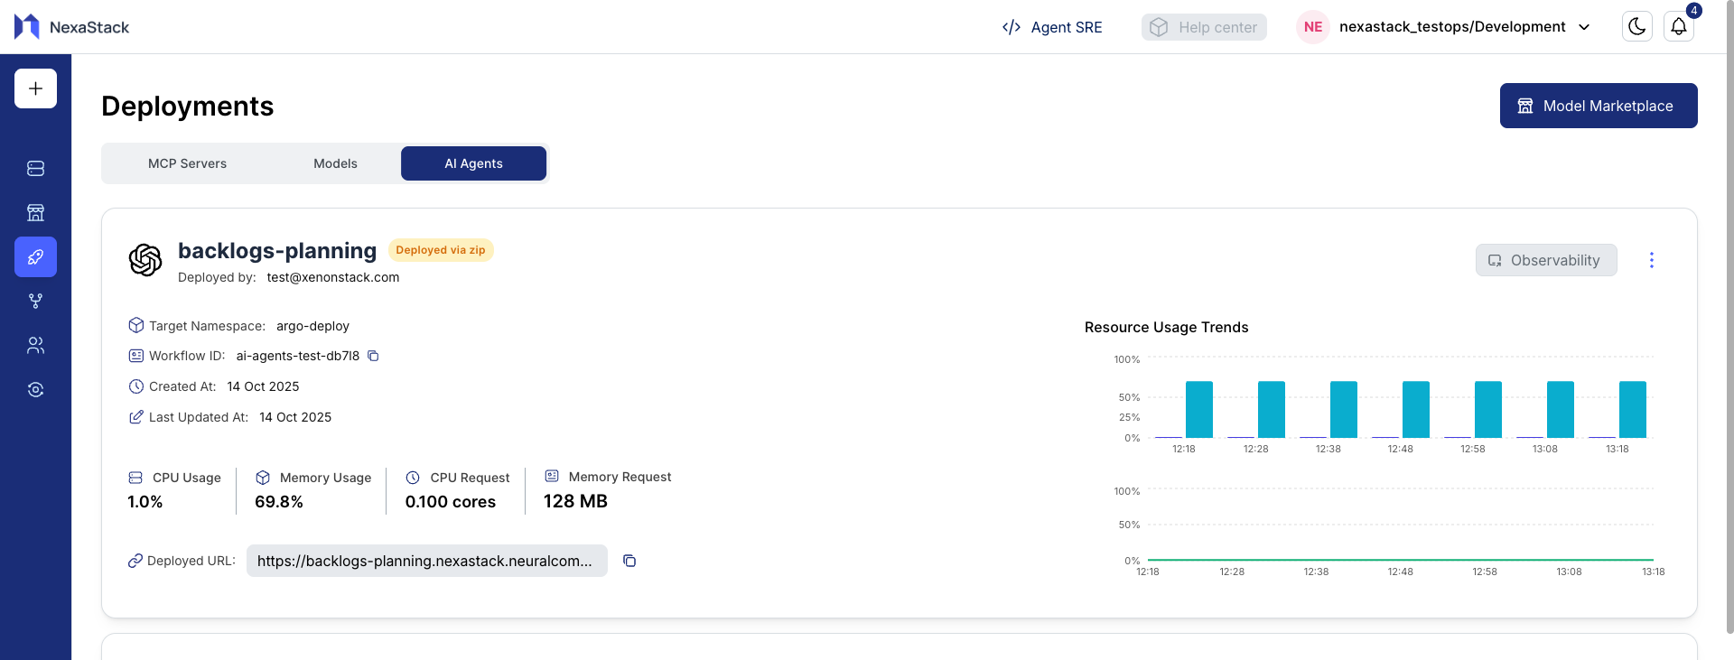
Task: Copy the Workflow ID ai-agents-test-db7l8
Action: coord(373,357)
